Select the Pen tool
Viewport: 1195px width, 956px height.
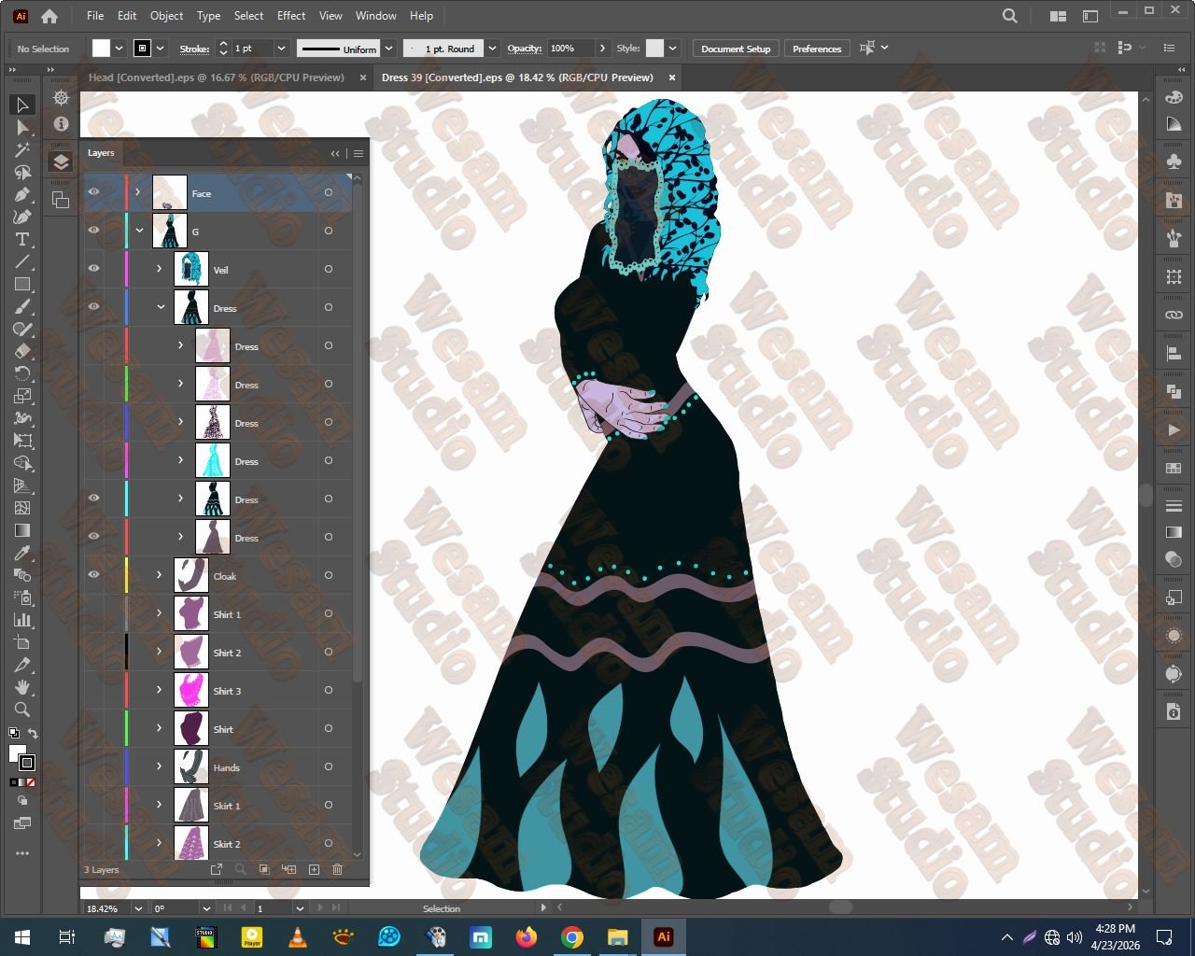pos(23,194)
